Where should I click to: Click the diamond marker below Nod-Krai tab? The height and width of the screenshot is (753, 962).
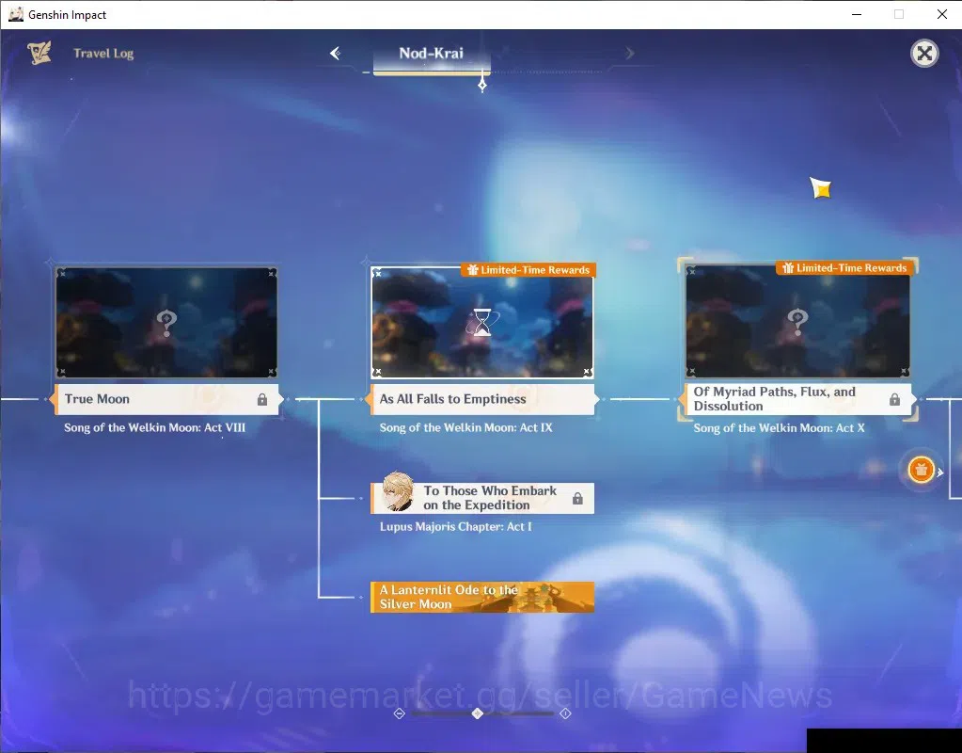point(482,85)
